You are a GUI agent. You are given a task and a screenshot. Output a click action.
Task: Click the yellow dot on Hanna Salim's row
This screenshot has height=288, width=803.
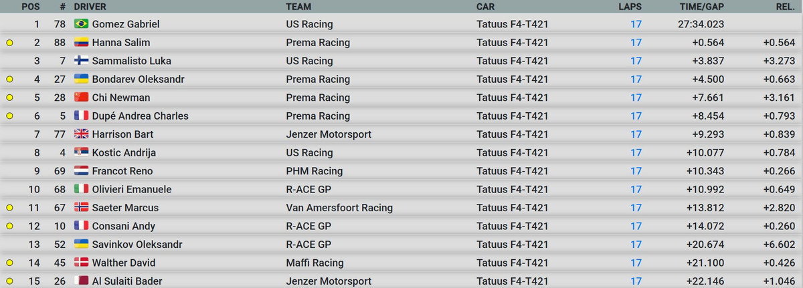tap(9, 43)
